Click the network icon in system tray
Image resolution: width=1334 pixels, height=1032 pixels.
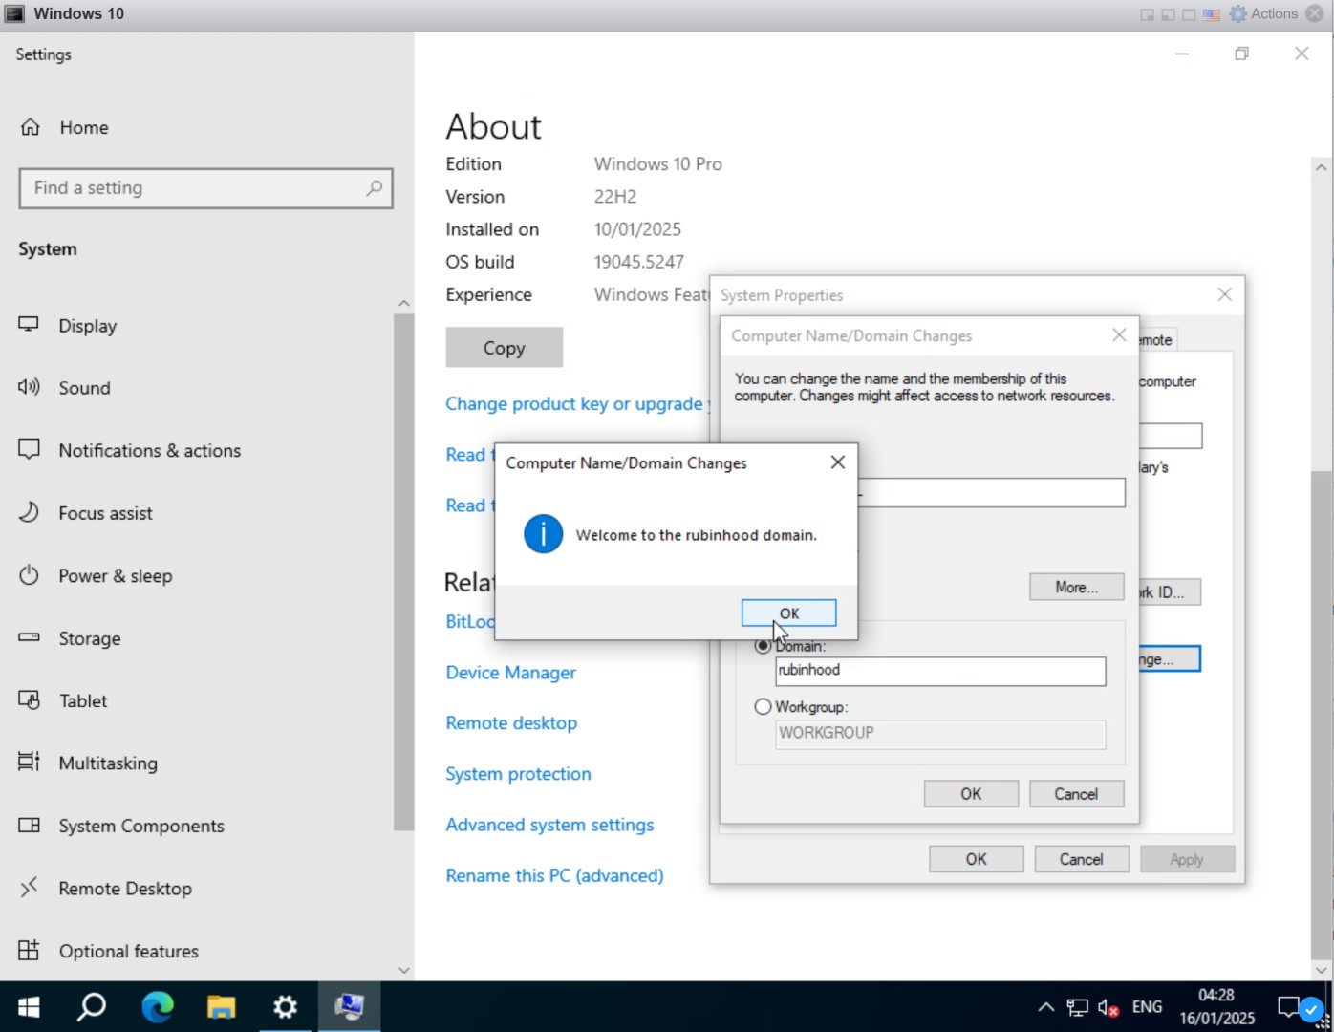coord(1077,1007)
